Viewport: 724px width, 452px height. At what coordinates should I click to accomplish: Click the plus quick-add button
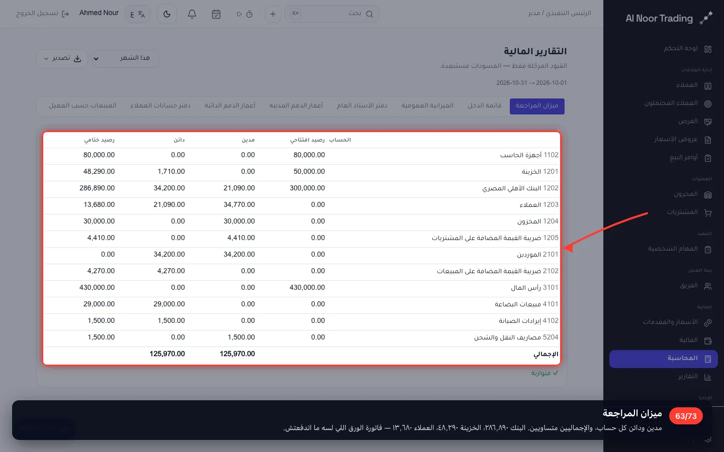pyautogui.click(x=273, y=14)
